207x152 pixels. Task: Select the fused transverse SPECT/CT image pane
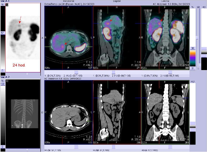click(x=68, y=38)
